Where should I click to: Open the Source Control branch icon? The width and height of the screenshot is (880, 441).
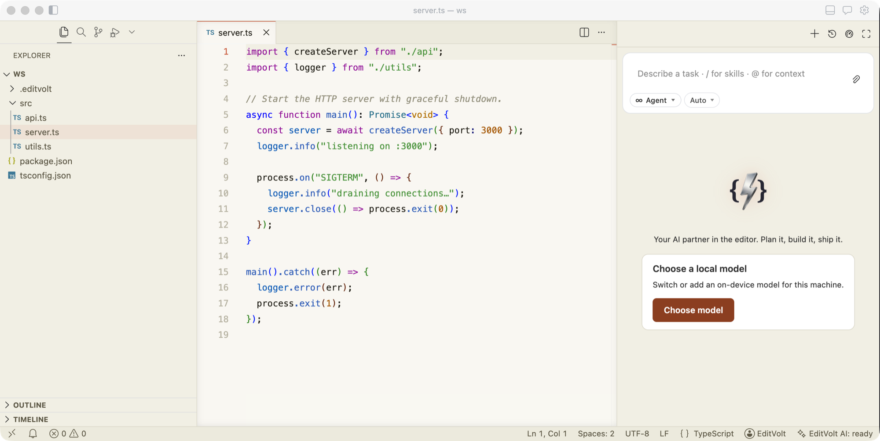tap(98, 32)
